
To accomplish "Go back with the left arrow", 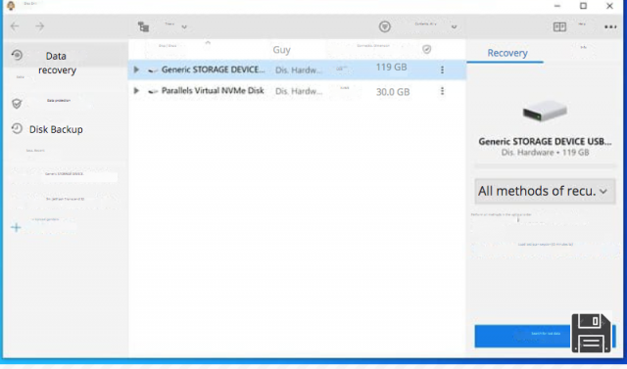I will coord(15,26).
